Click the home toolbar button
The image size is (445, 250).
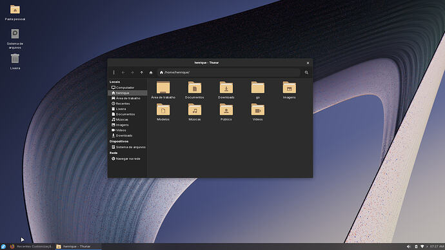tap(151, 73)
